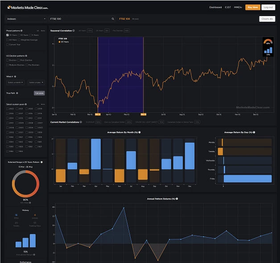Open the MMCtv menu item
280x263 pixels.
click(238, 7)
